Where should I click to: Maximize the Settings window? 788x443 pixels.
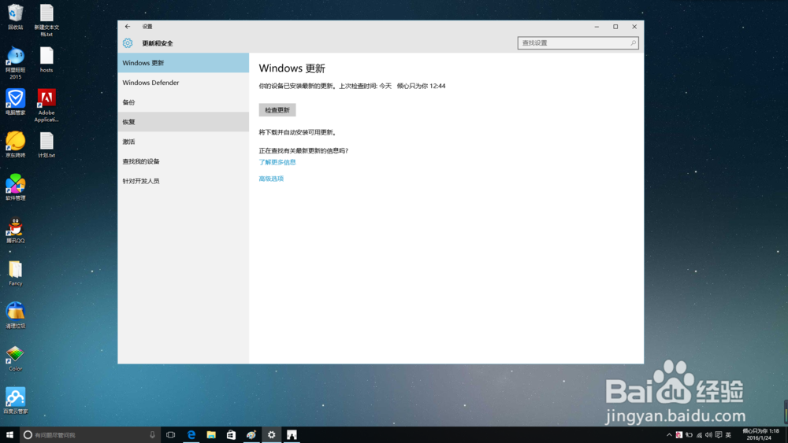615,27
